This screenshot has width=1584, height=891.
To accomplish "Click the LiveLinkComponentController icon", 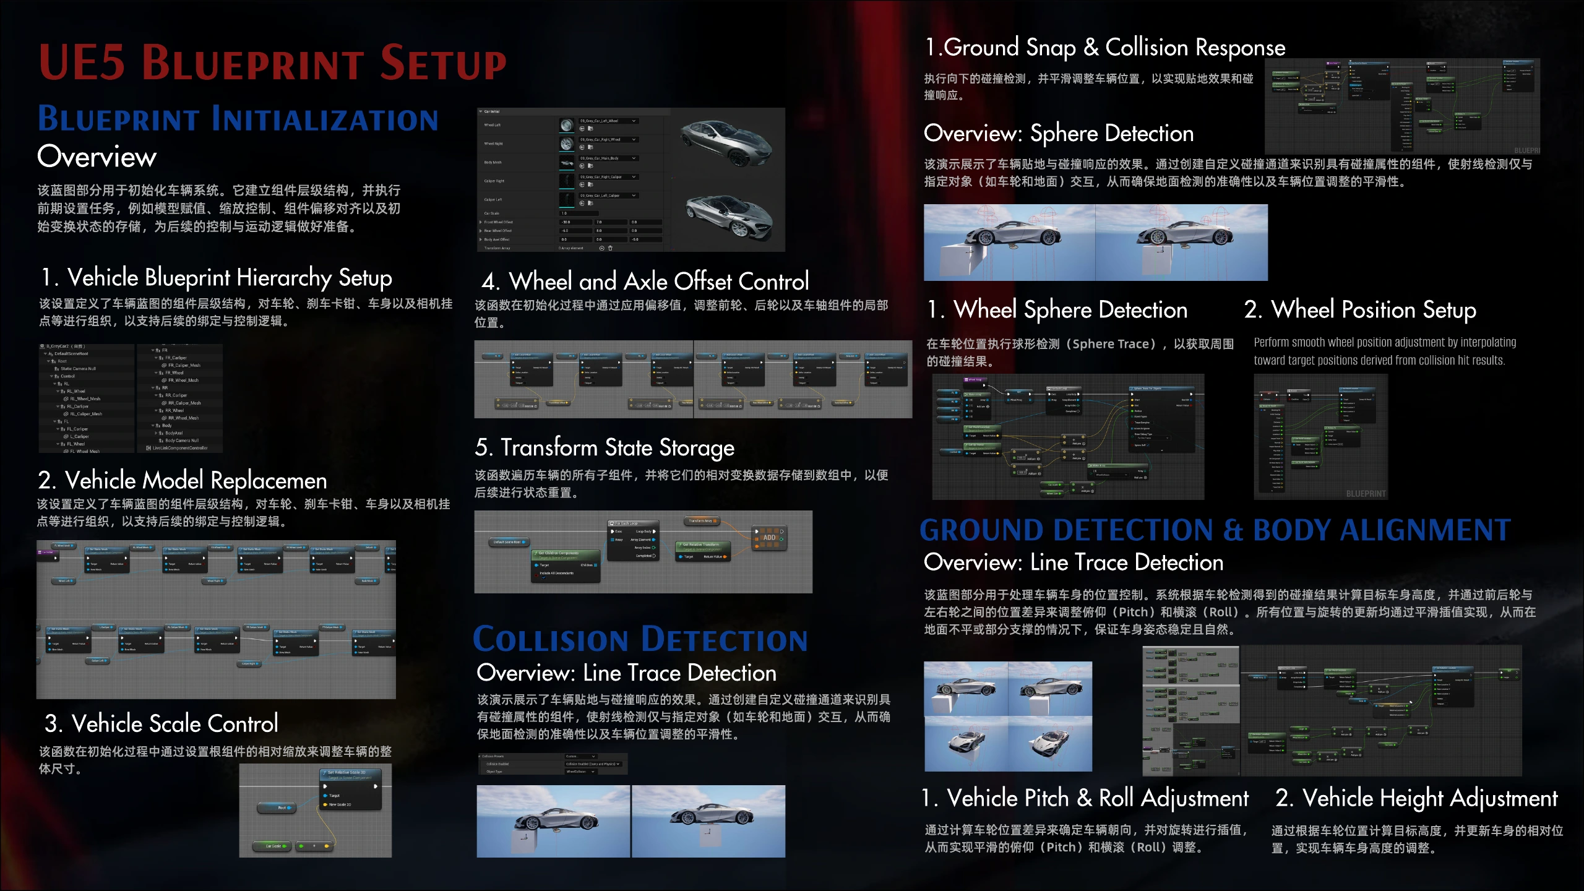I will pyautogui.click(x=148, y=448).
